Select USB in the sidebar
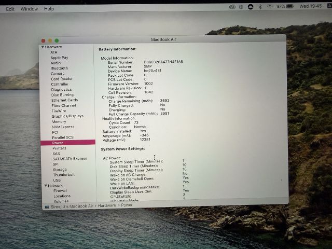The width and height of the screenshot is (332, 249). pyautogui.click(x=57, y=180)
